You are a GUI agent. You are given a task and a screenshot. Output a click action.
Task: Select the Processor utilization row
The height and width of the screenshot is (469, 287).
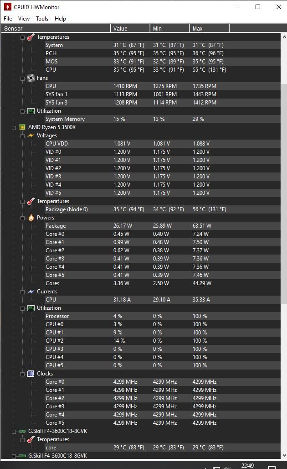click(163, 316)
